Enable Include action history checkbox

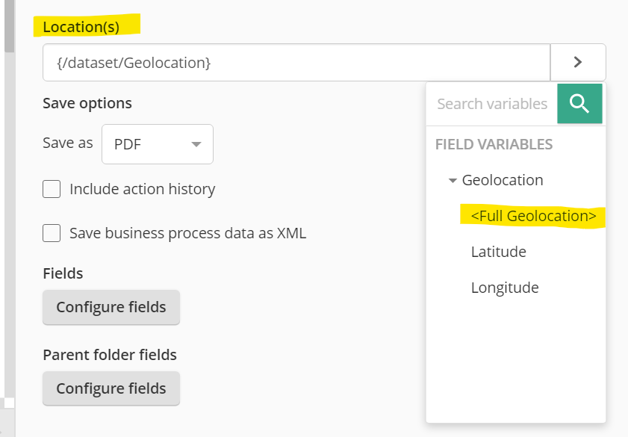pyautogui.click(x=52, y=189)
